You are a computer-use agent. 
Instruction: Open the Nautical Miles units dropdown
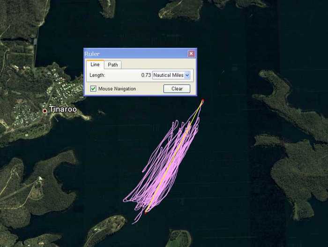coord(171,75)
